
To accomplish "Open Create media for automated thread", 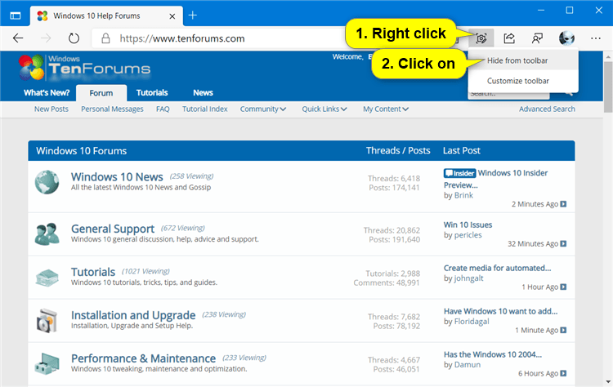I will tap(497, 269).
